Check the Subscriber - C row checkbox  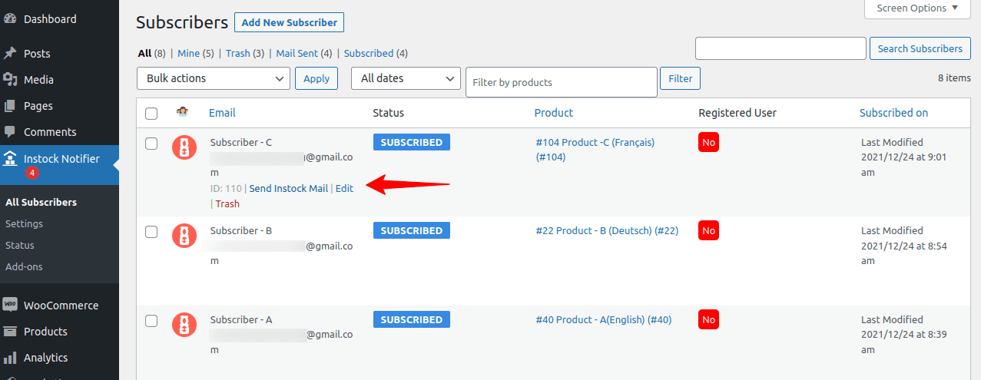click(x=151, y=143)
